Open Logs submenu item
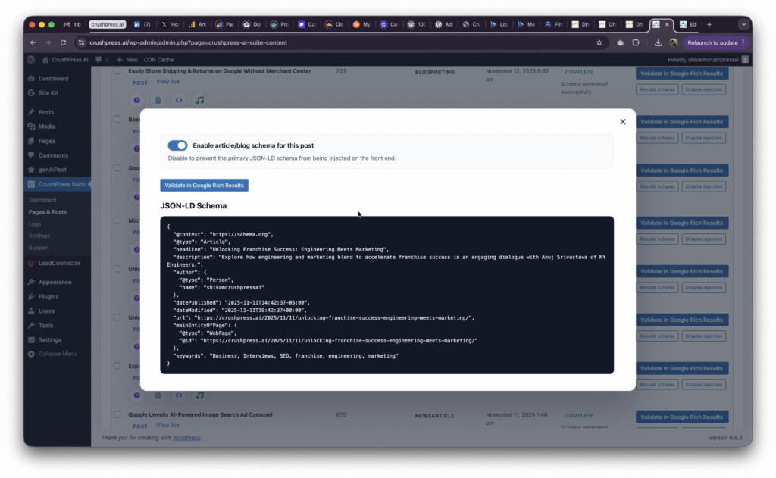This screenshot has width=776, height=478. (35, 223)
